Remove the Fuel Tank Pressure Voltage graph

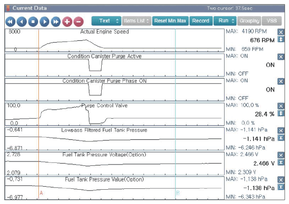coord(281,155)
